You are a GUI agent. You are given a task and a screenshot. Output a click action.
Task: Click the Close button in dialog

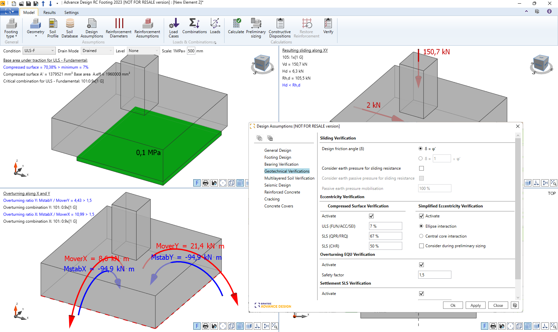click(x=498, y=305)
